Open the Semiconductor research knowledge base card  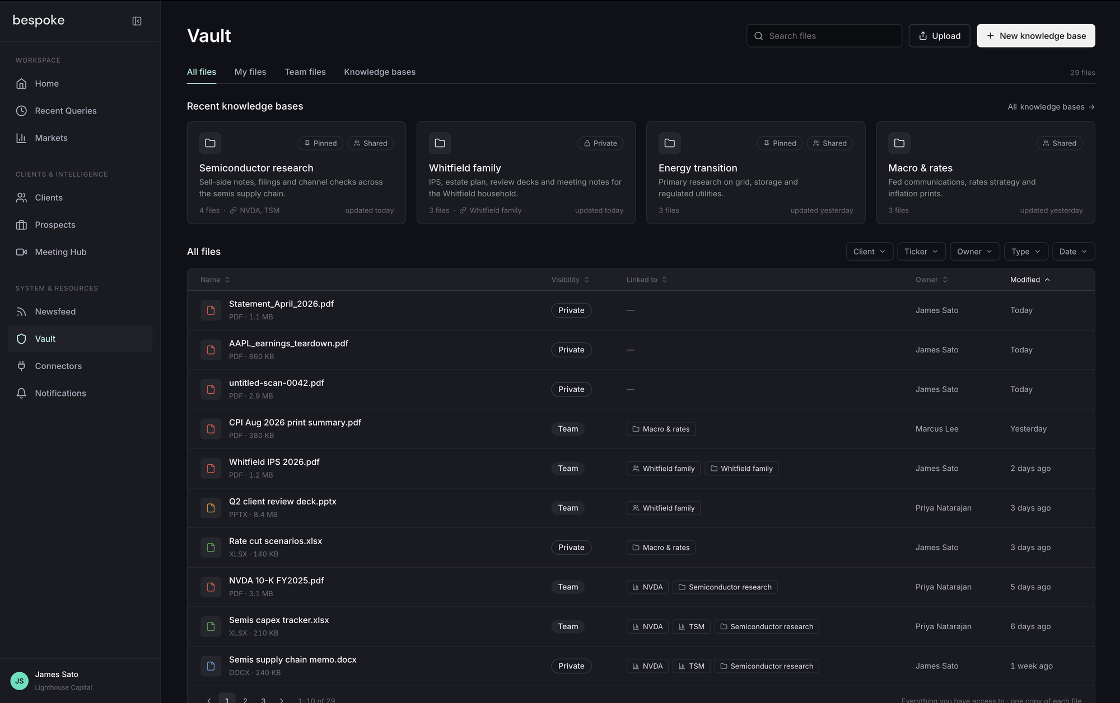(296, 173)
